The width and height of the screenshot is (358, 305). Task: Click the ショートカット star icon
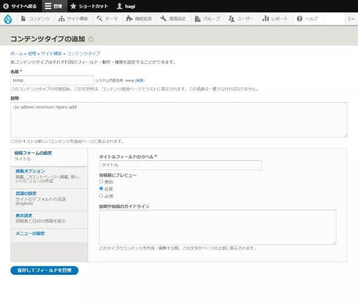[73, 6]
